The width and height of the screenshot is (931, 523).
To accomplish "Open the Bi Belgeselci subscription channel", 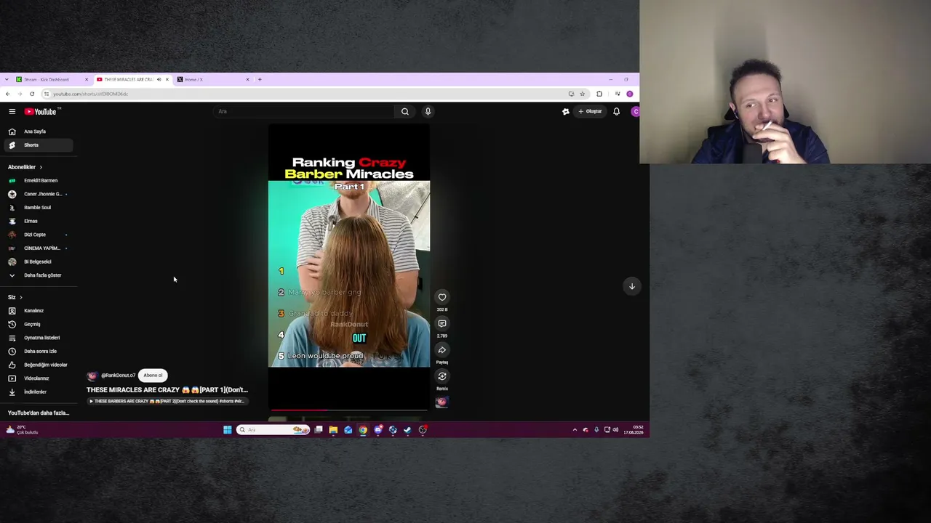I will [x=38, y=261].
